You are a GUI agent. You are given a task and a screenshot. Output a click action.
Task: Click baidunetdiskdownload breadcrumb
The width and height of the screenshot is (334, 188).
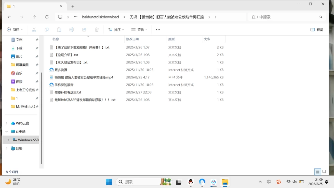tap(101, 17)
